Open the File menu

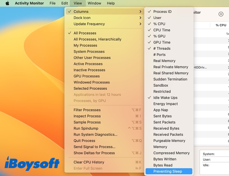(x=52, y=3)
